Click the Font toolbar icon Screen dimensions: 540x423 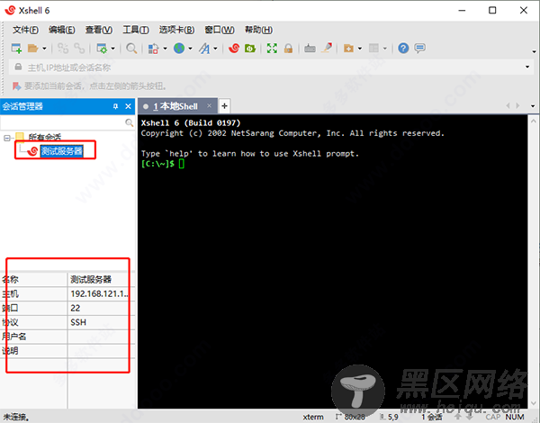204,49
